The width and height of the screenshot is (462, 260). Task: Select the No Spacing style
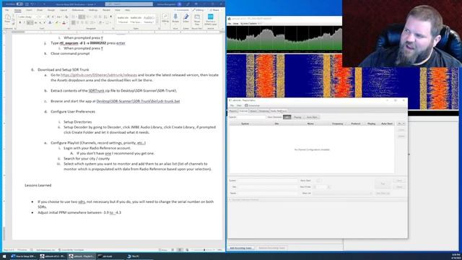click(x=136, y=19)
